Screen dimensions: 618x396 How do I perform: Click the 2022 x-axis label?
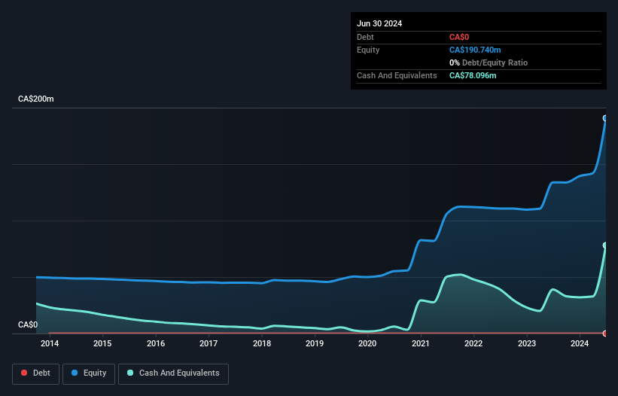click(x=473, y=343)
